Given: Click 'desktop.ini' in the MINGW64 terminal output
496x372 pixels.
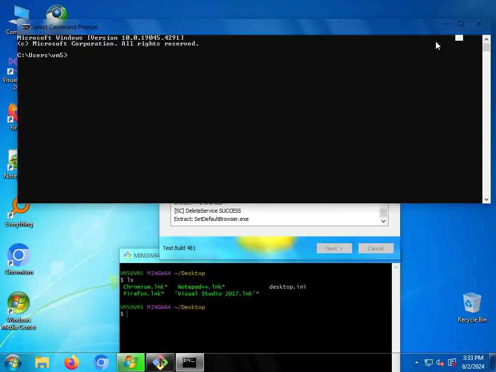Looking at the screenshot, I should click(288, 287).
